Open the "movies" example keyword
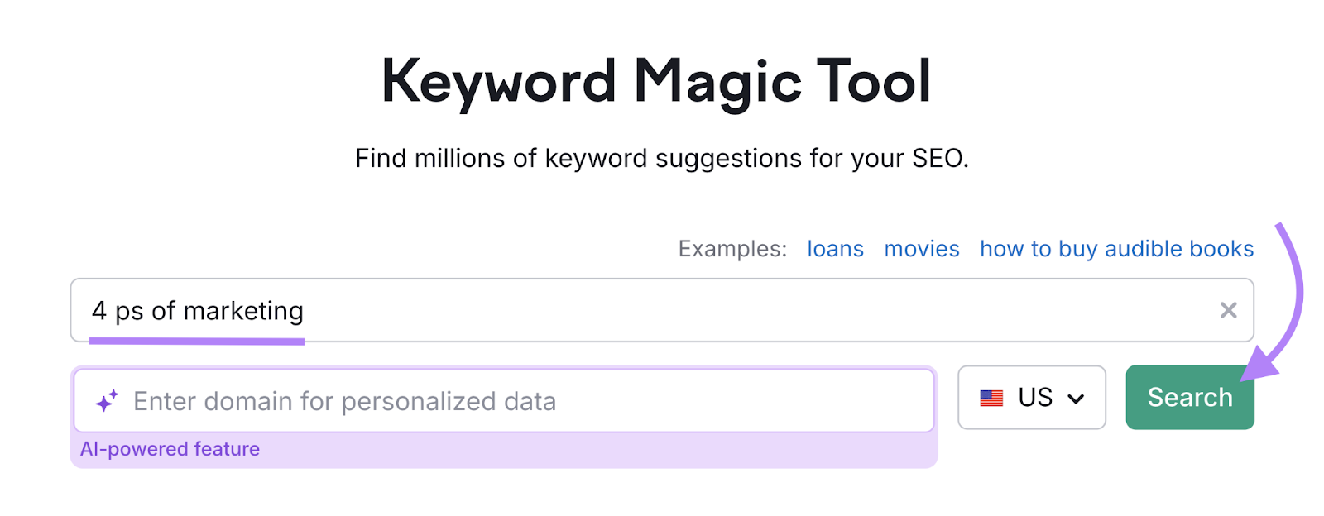 [x=921, y=248]
